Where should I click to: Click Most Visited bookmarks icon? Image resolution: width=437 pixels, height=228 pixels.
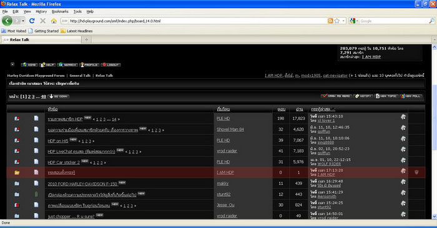(x=4, y=31)
